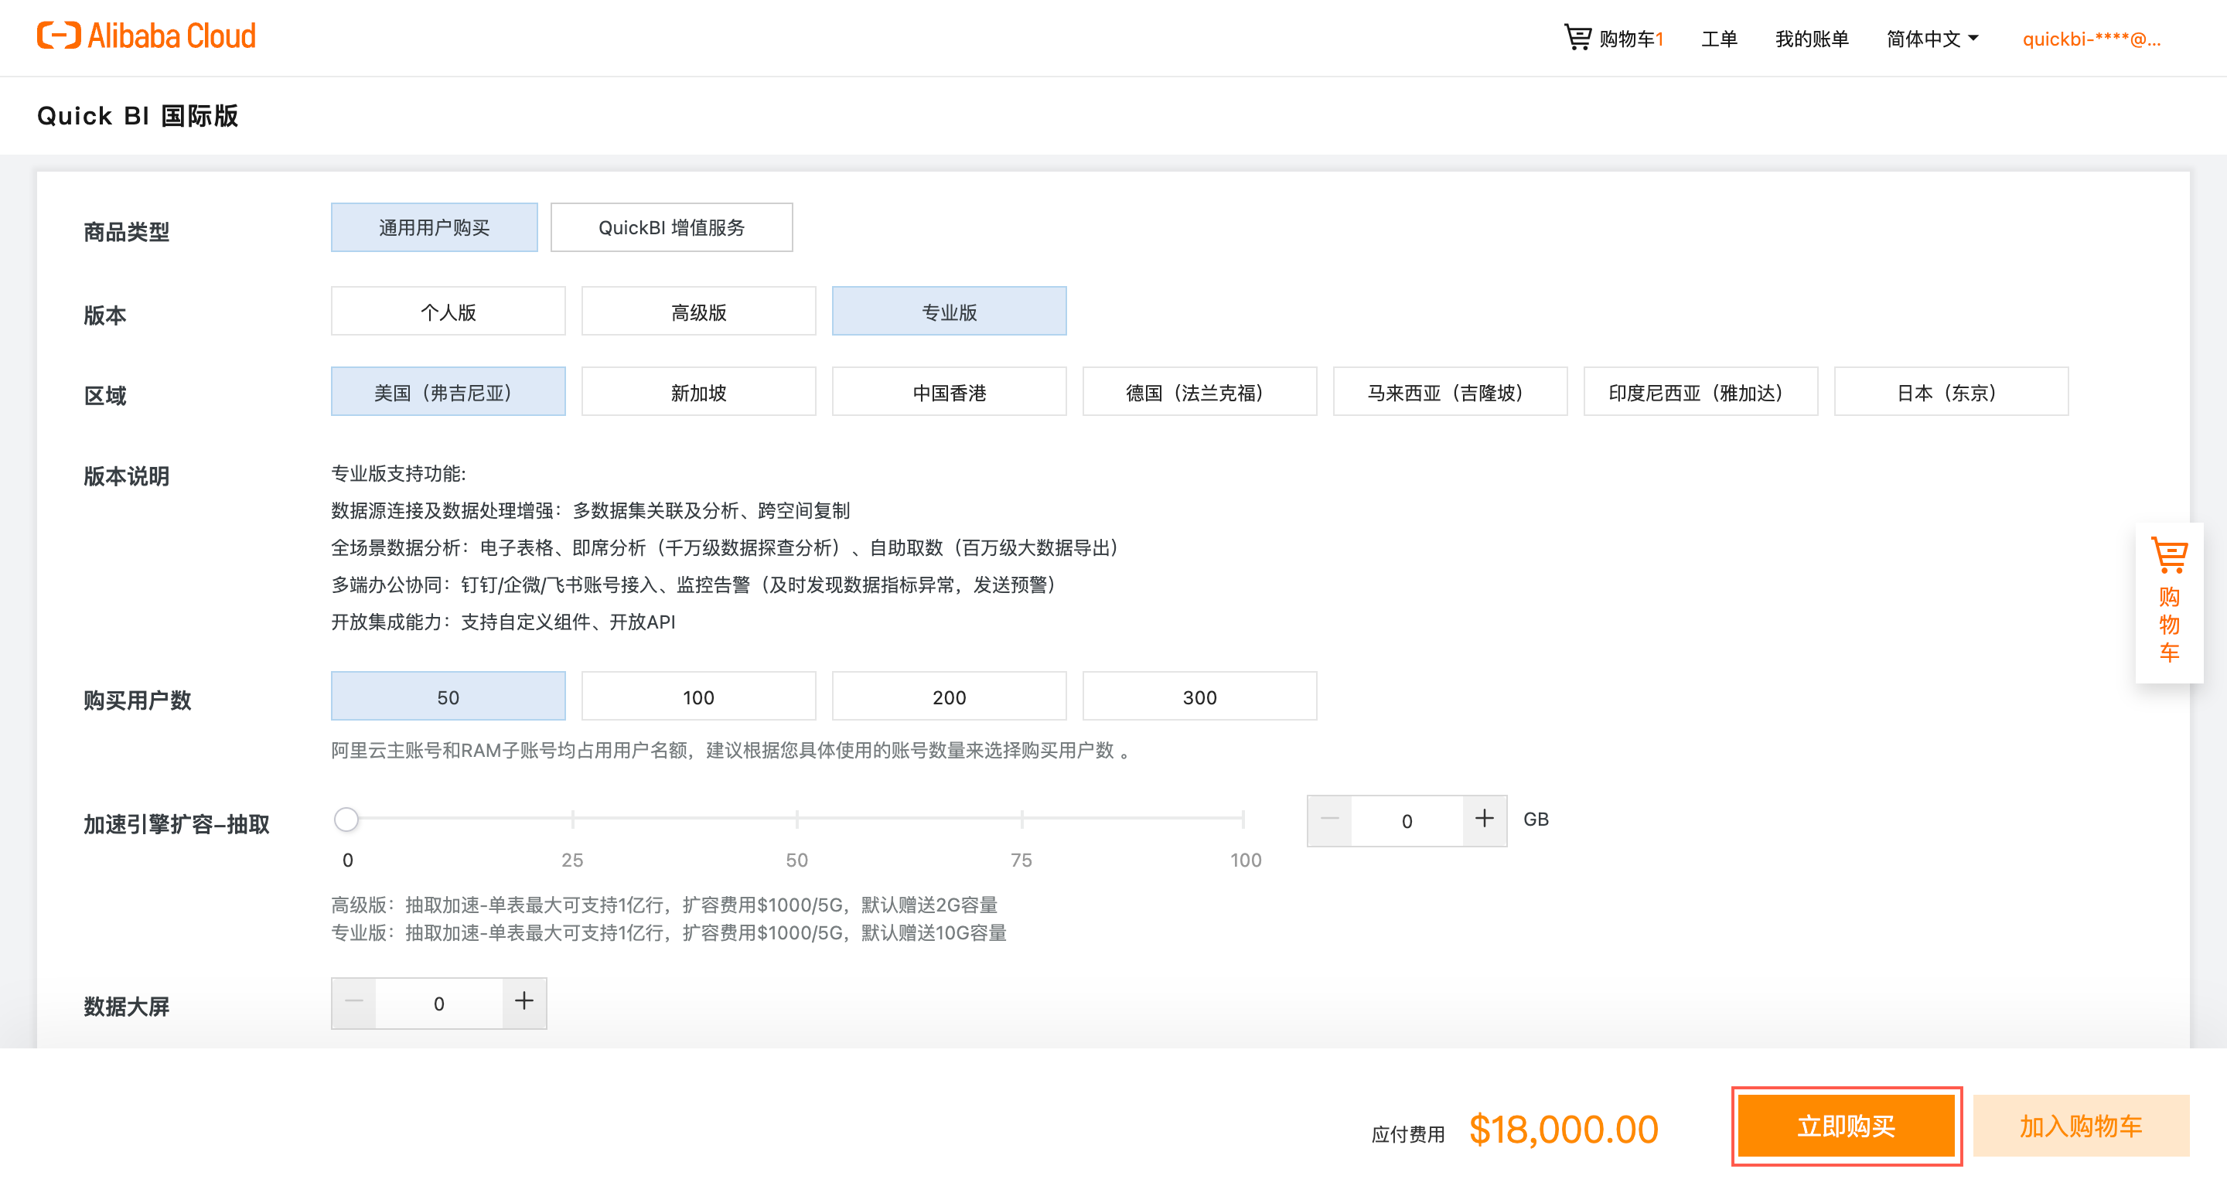Decrease 数据大屏 count with minus icon
The height and width of the screenshot is (1203, 2227).
click(x=353, y=1003)
